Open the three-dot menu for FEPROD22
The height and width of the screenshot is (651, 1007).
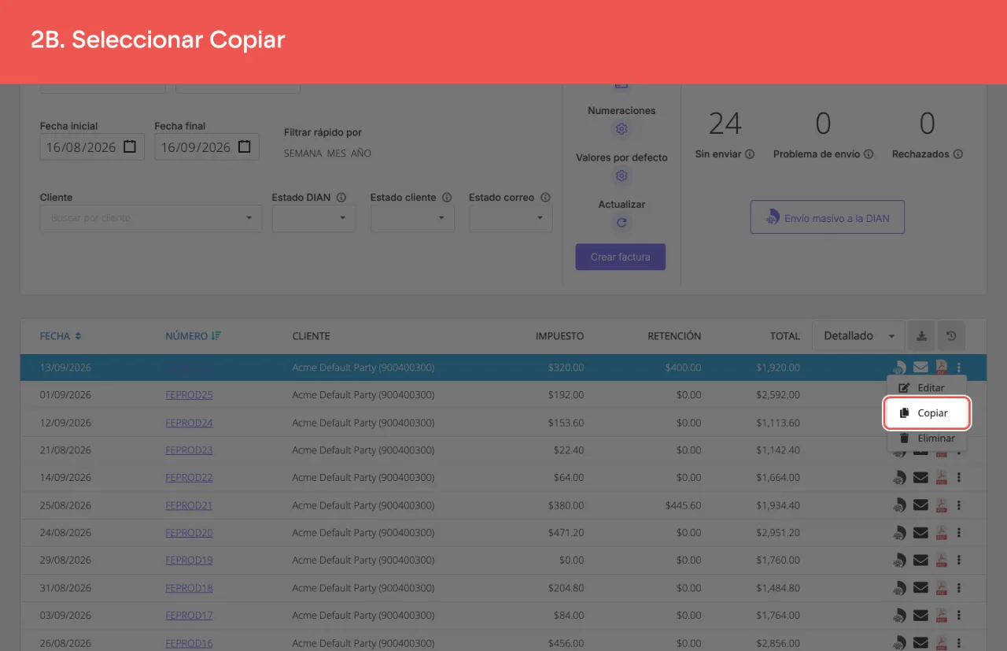(959, 478)
